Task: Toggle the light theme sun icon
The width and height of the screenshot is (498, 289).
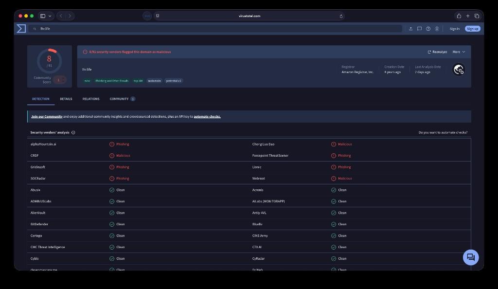Action: tap(437, 29)
